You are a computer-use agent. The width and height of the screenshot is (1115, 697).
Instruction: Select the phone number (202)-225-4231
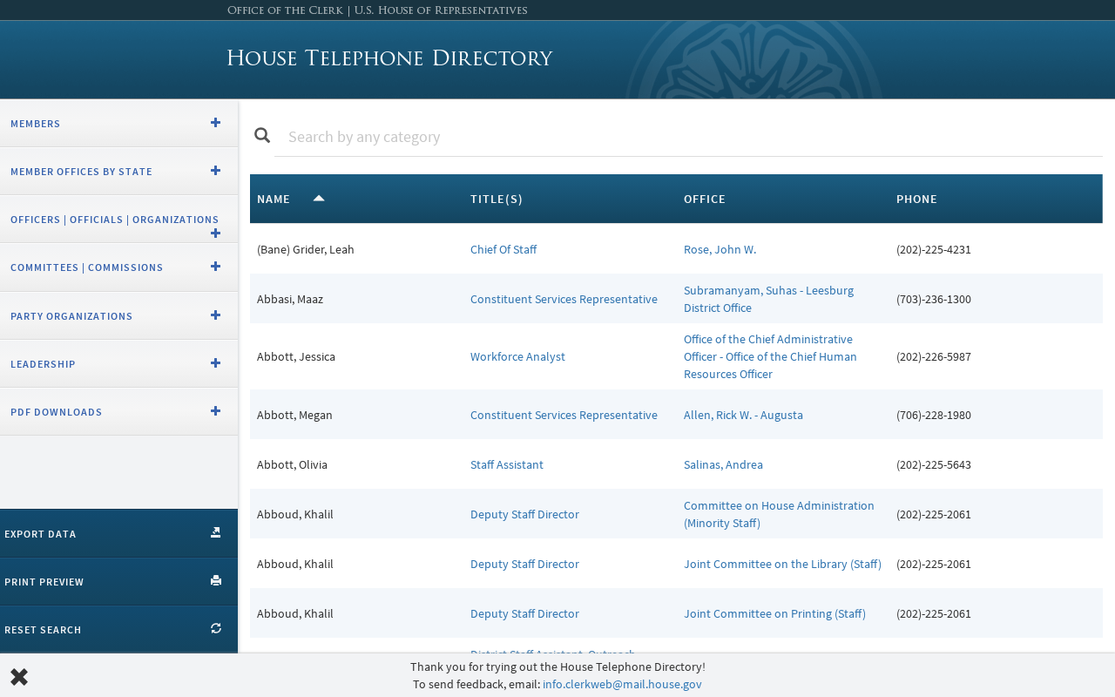point(934,249)
